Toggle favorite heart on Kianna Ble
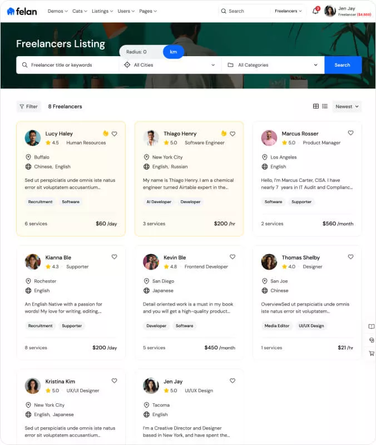The width and height of the screenshot is (376, 445). point(114,257)
